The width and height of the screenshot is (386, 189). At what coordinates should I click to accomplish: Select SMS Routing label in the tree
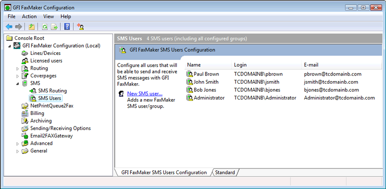pyautogui.click(x=53, y=91)
